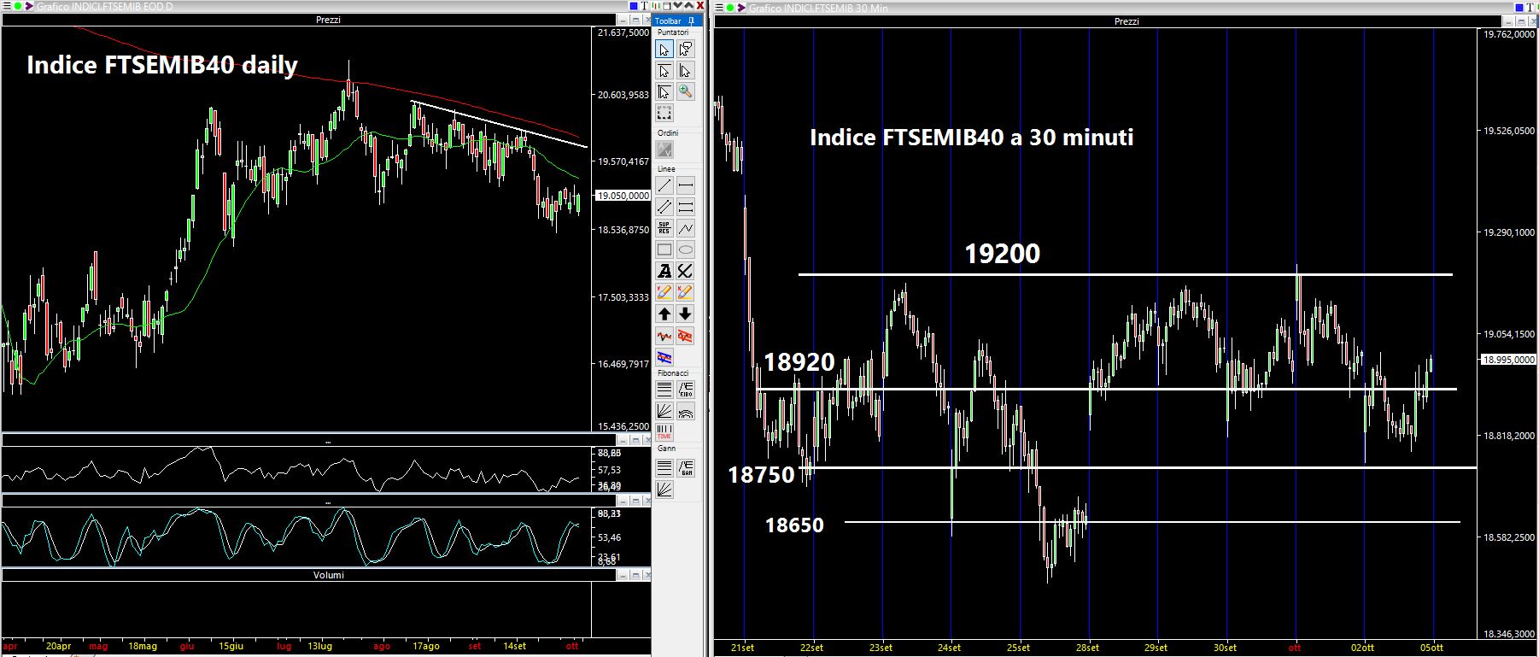Select the vertical-line pointer tool

685,71
